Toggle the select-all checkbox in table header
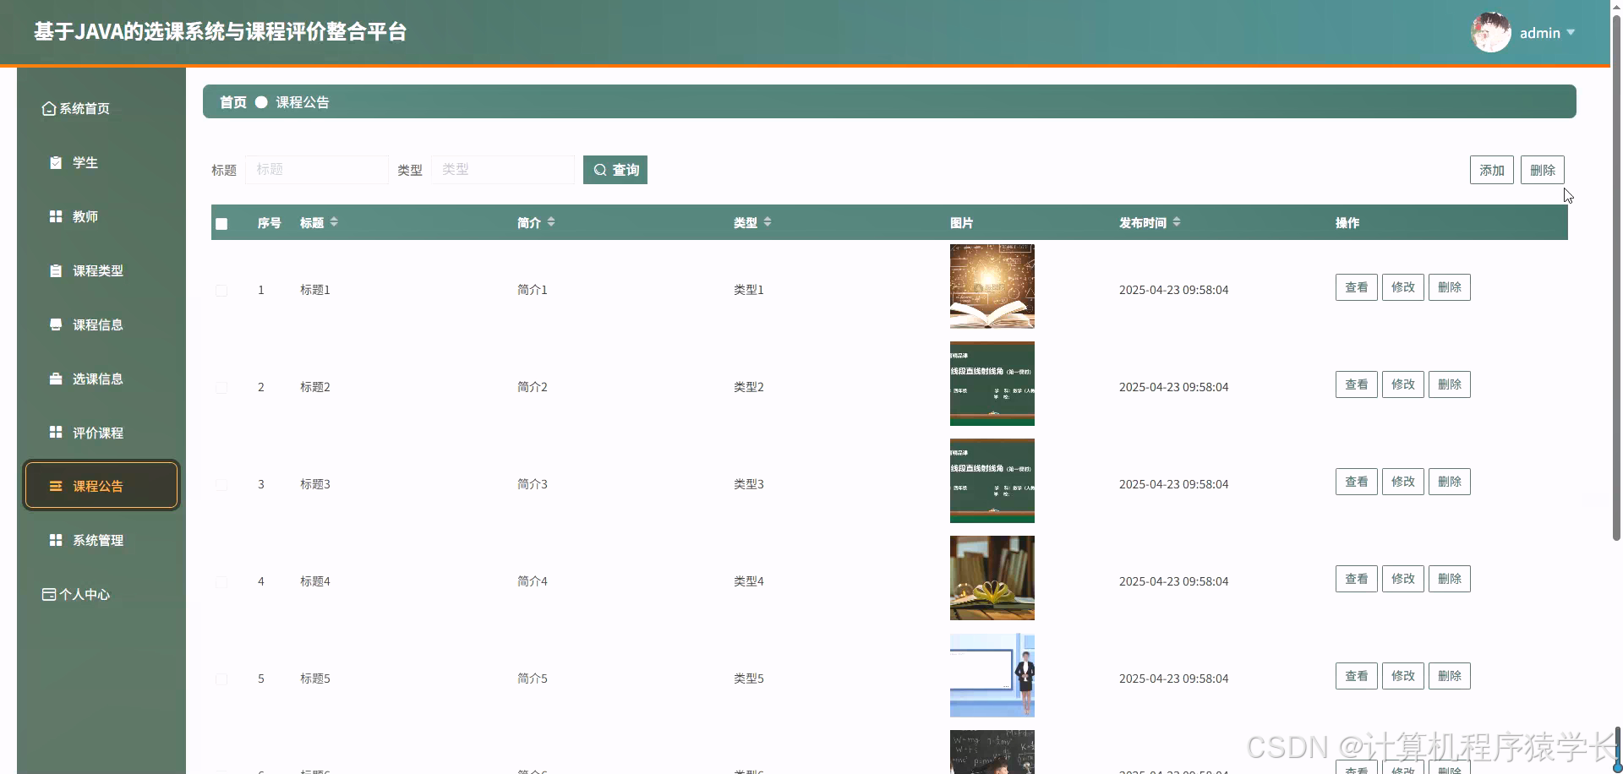Image resolution: width=1623 pixels, height=774 pixels. (221, 224)
